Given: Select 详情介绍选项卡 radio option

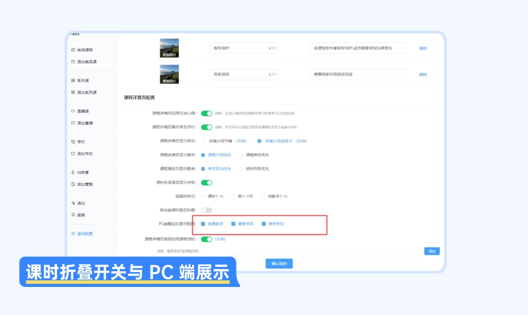Looking at the screenshot, I should [x=259, y=141].
